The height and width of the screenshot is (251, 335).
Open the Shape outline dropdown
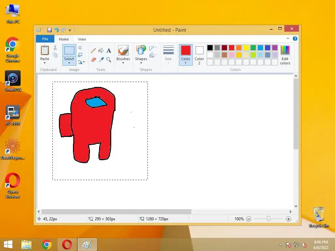(x=153, y=48)
